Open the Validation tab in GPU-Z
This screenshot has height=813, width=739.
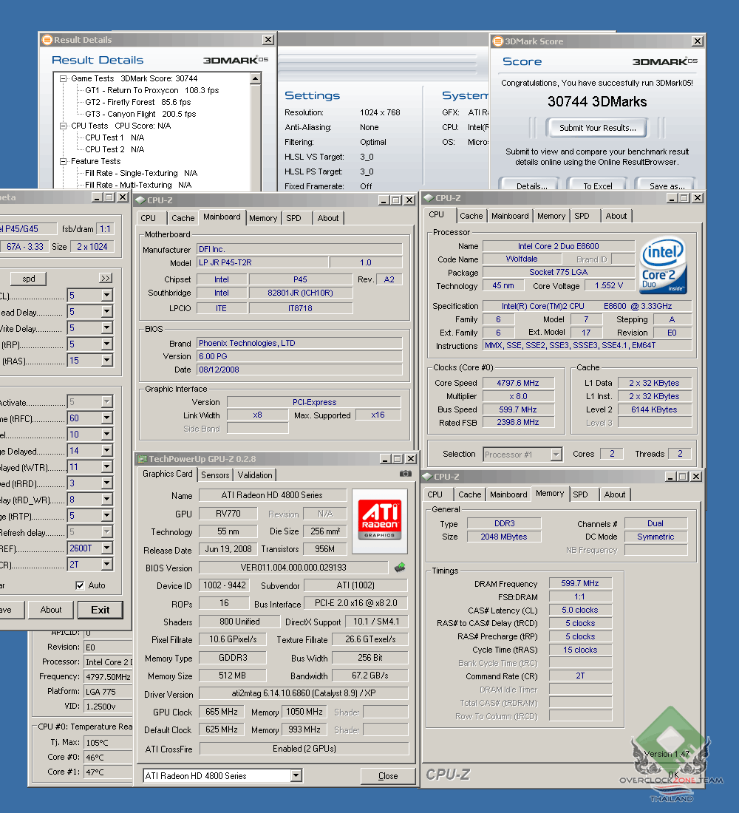pos(255,475)
